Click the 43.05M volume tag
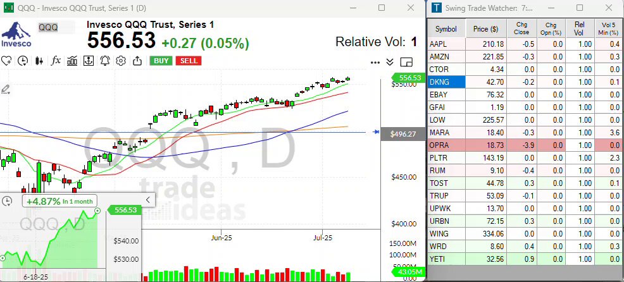Screen dimensions: 624x282 click(x=408, y=272)
